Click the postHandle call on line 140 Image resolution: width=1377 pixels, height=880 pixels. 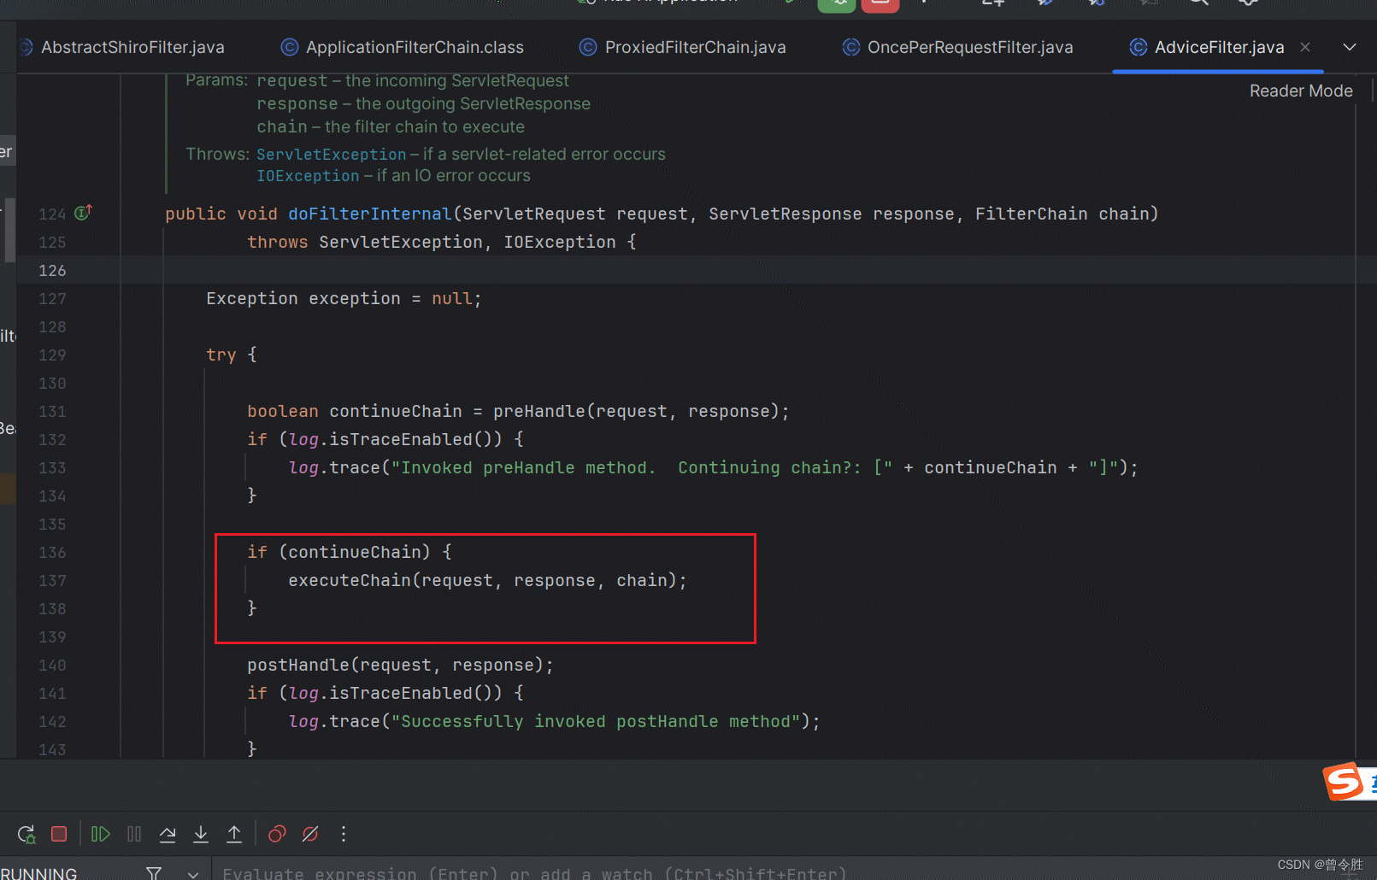298,665
